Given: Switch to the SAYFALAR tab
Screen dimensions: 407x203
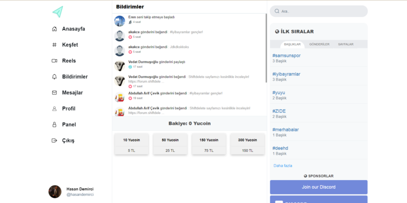Looking at the screenshot, I should (x=346, y=44).
